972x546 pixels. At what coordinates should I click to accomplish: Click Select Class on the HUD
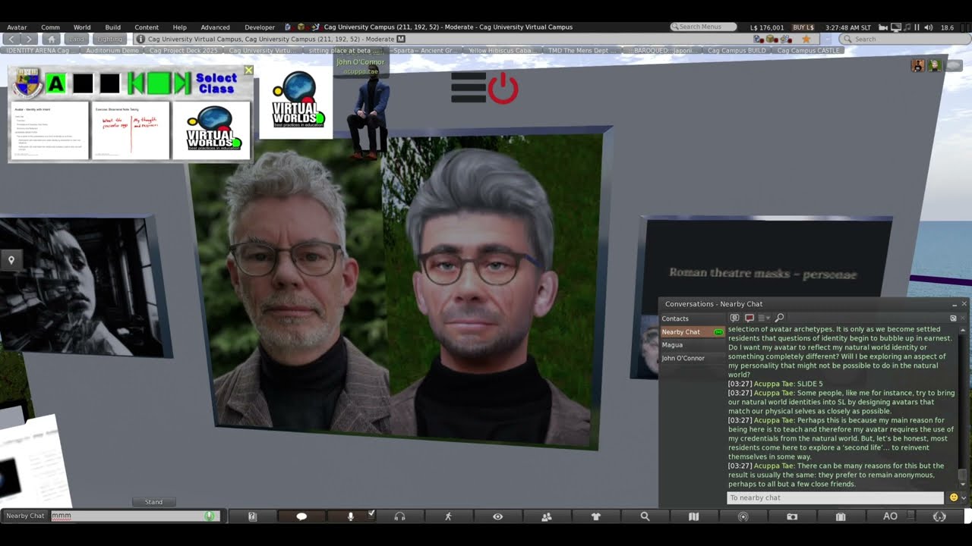tap(216, 83)
